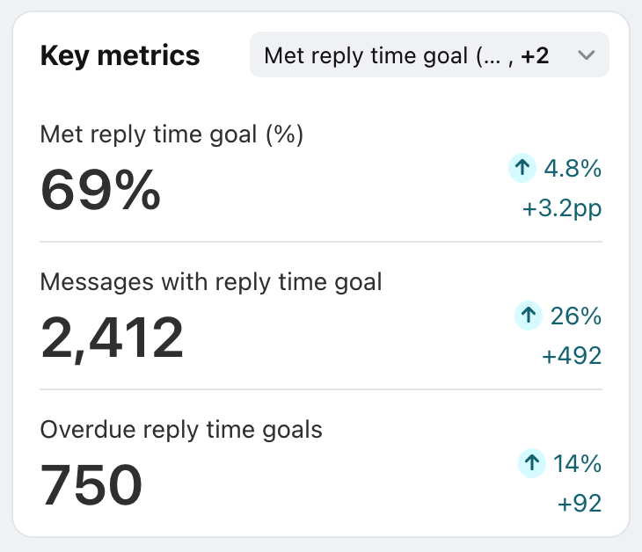Click the 750 overdue value

91,484
